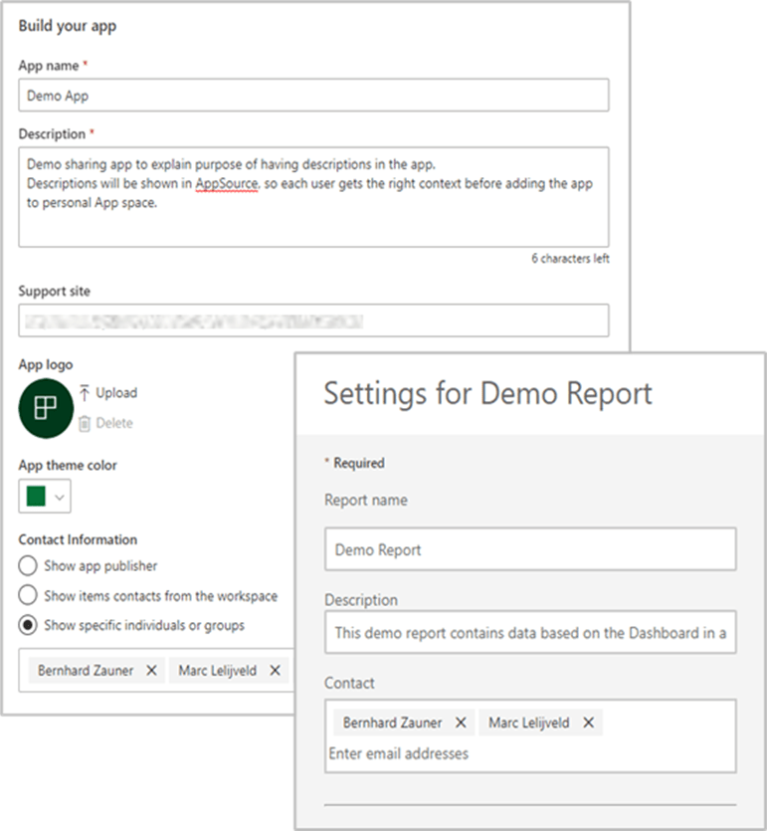This screenshot has height=831, width=767.
Task: Select Show specific individuals or groups
Action: (x=29, y=626)
